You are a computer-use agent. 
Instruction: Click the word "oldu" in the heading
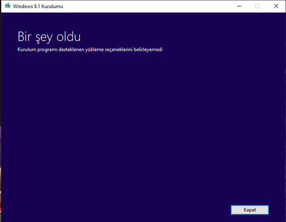tap(69, 36)
